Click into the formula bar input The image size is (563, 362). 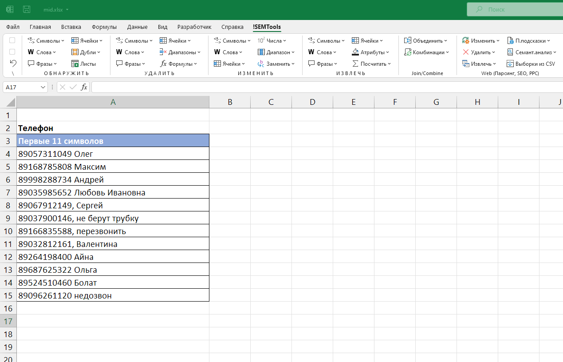(327, 87)
